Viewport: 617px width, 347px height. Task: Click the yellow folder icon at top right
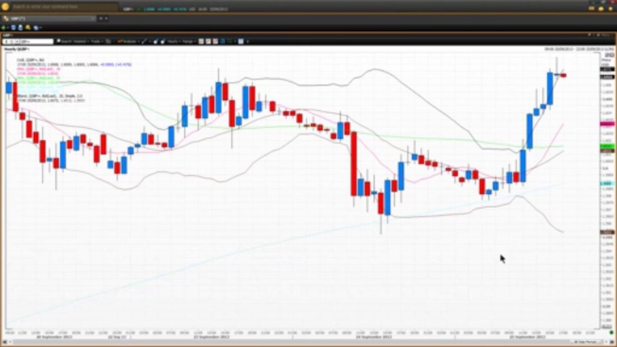(x=601, y=9)
